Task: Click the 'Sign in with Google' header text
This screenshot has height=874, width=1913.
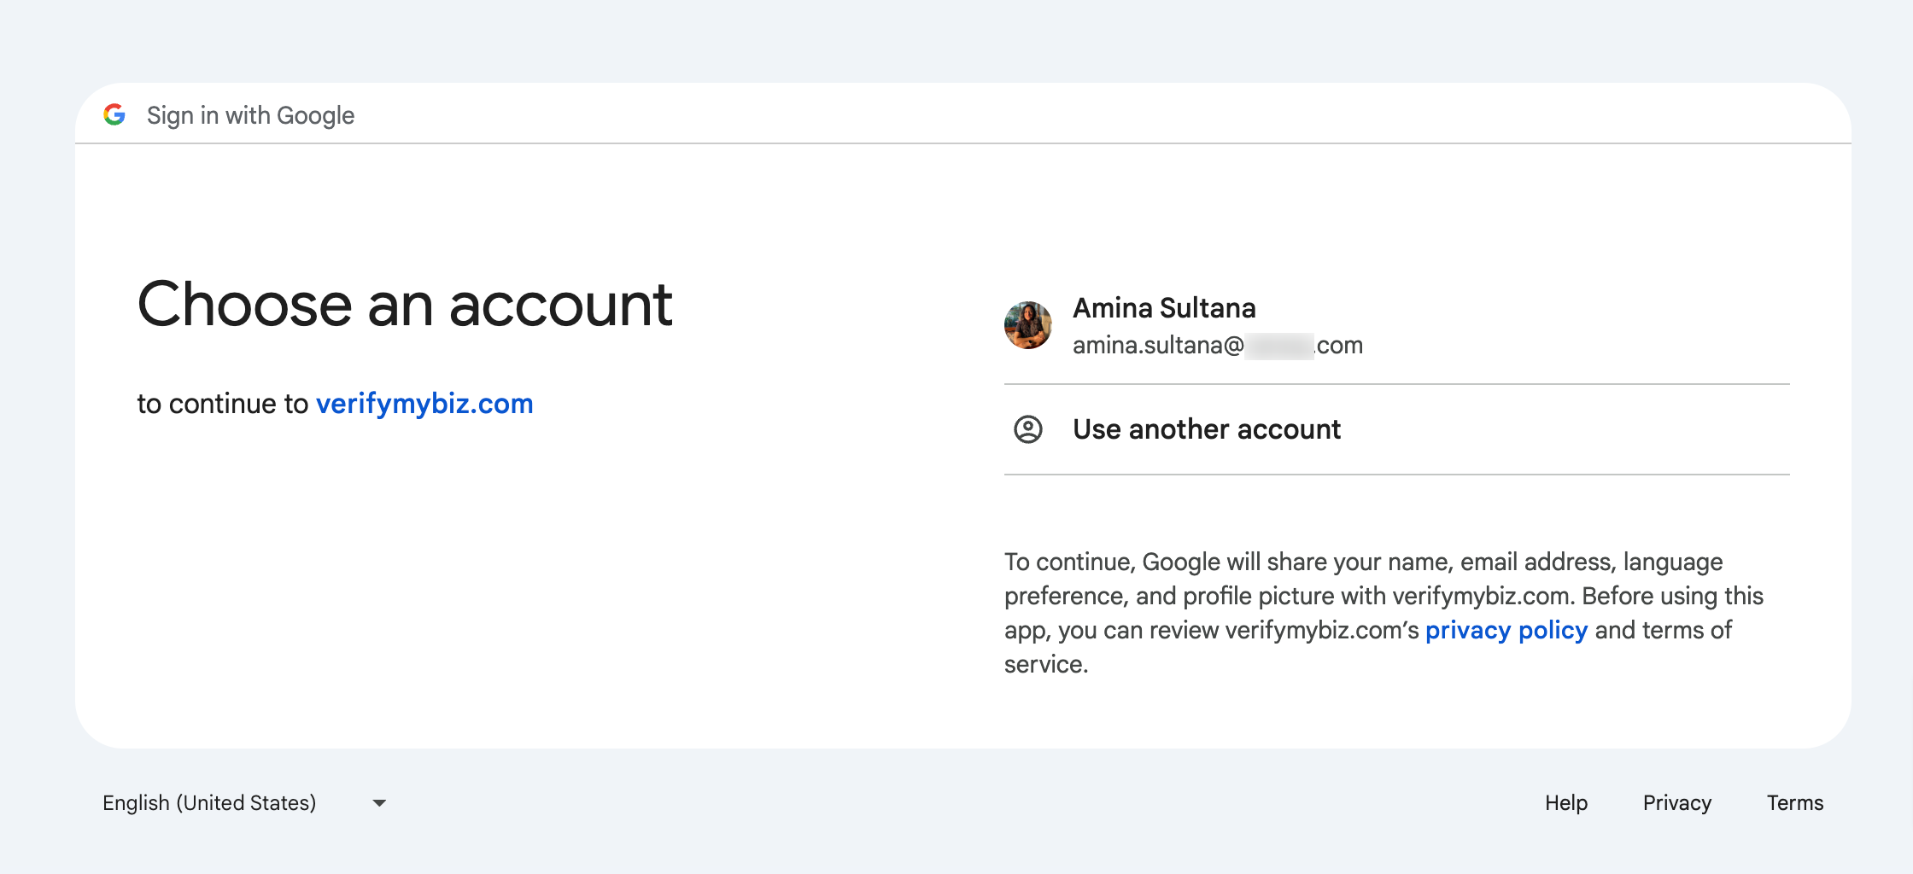Action: click(250, 115)
